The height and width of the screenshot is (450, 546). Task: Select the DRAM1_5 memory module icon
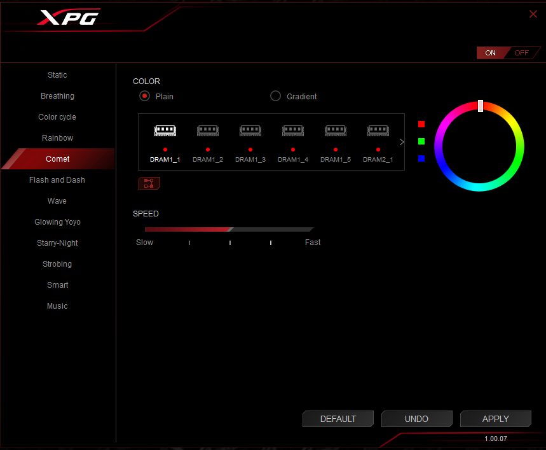[336, 130]
